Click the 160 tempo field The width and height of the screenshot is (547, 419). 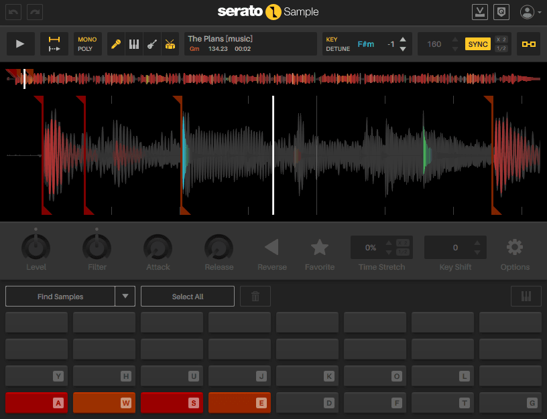pyautogui.click(x=434, y=44)
